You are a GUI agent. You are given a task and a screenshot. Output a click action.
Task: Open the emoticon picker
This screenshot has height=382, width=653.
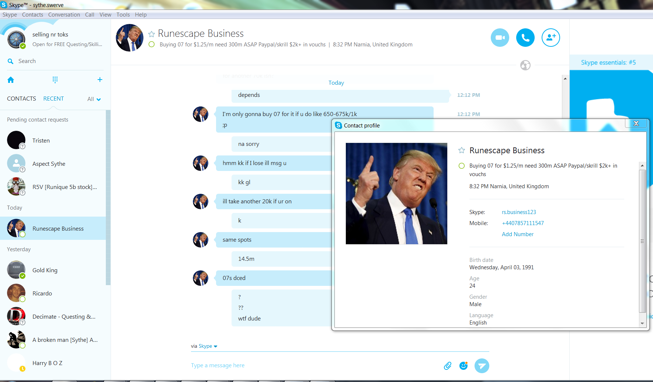point(463,365)
